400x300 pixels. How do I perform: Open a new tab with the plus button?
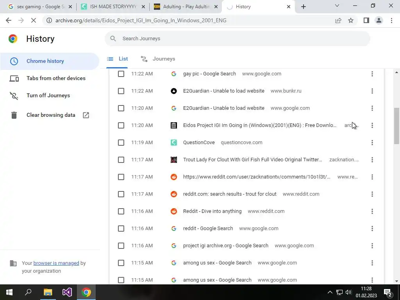point(303,7)
